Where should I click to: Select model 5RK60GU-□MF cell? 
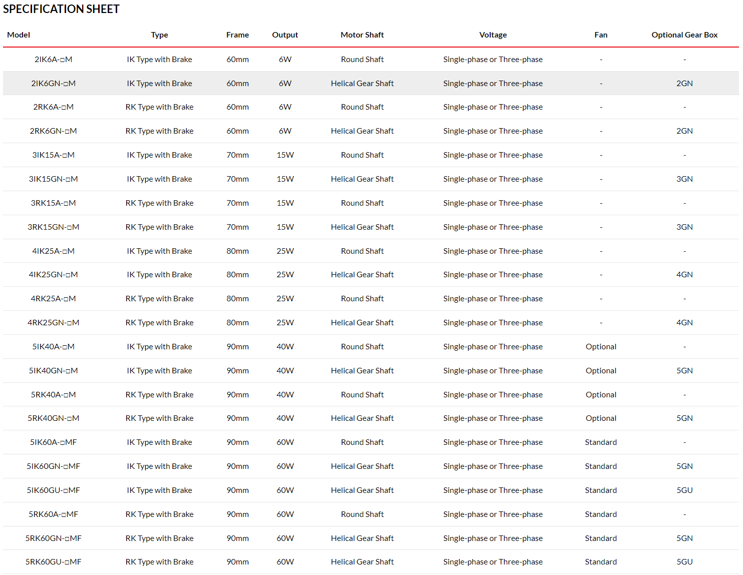point(54,562)
